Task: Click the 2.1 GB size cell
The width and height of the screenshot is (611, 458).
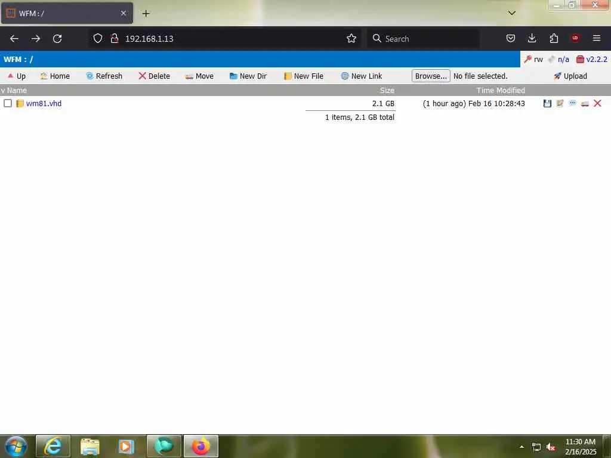Action: tap(383, 103)
